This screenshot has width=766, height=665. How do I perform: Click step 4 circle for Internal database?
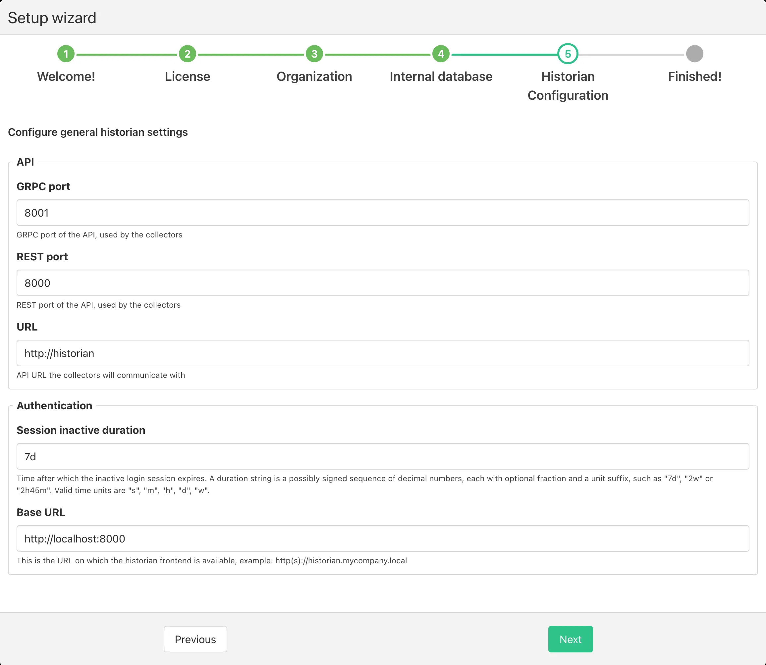point(441,54)
